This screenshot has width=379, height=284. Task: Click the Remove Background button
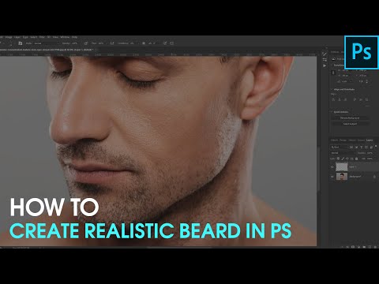350,118
